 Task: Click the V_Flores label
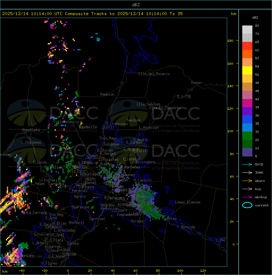click(x=49, y=263)
